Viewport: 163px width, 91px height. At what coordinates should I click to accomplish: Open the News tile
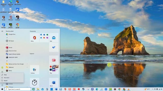click(x=54, y=60)
